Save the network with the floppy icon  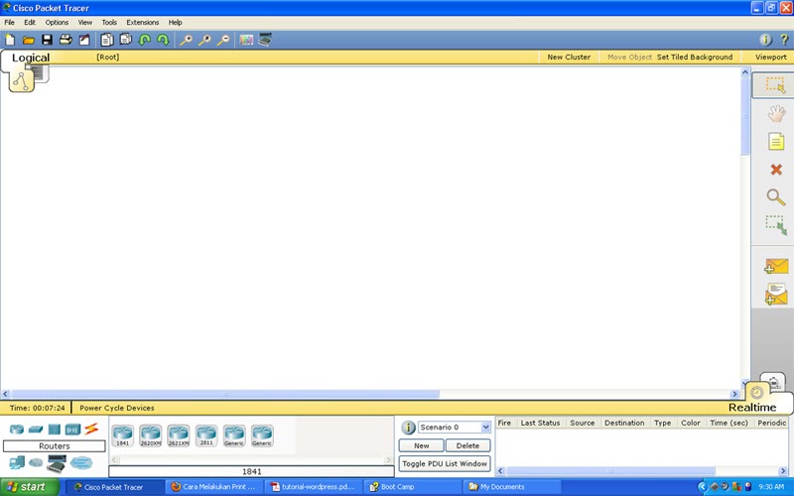pyautogui.click(x=47, y=40)
